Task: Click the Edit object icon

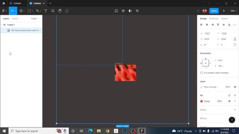Action: click(x=116, y=11)
